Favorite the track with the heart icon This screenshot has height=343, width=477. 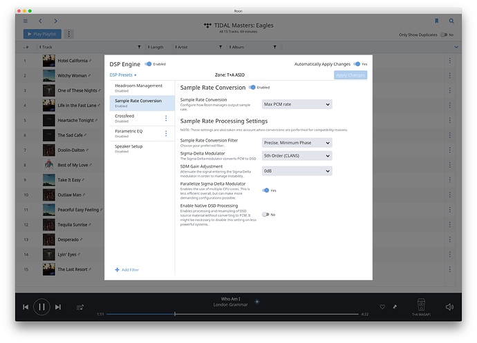coord(382,307)
